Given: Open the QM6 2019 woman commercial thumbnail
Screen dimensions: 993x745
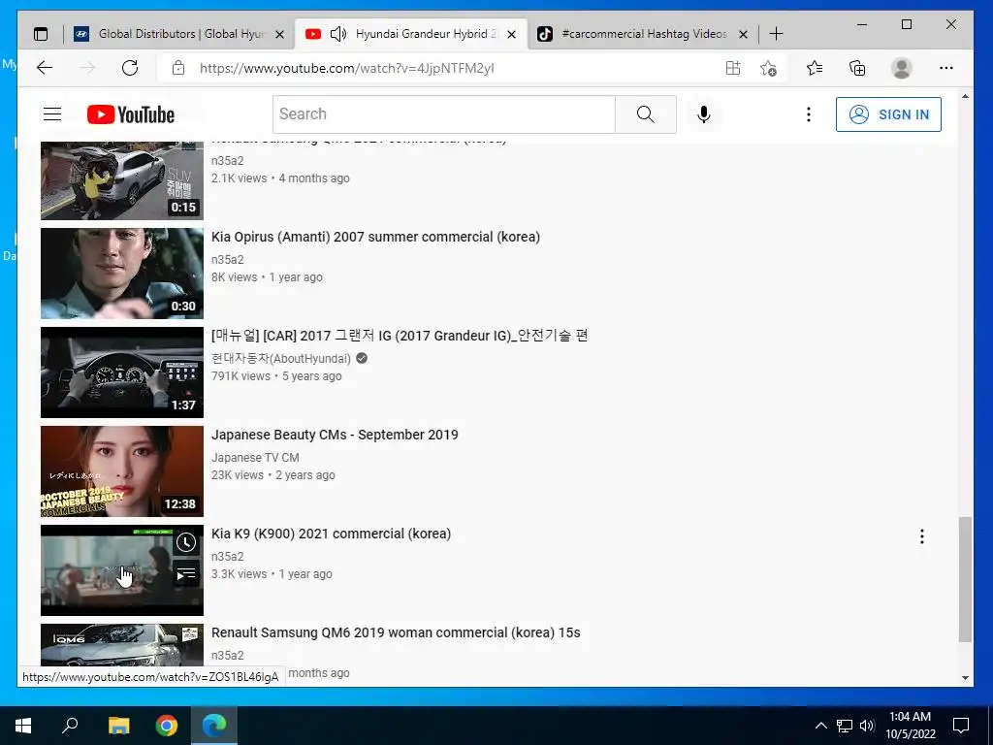Looking at the screenshot, I should 122,645.
